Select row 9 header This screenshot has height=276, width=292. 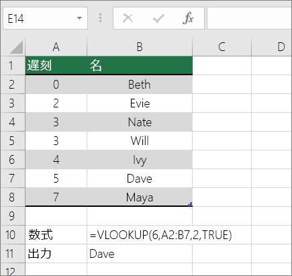(13, 216)
